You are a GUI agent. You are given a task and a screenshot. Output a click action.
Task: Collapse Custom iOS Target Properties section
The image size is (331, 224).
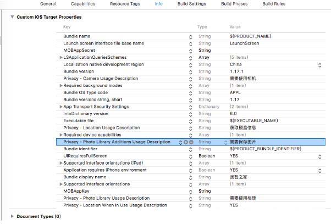(x=13, y=17)
